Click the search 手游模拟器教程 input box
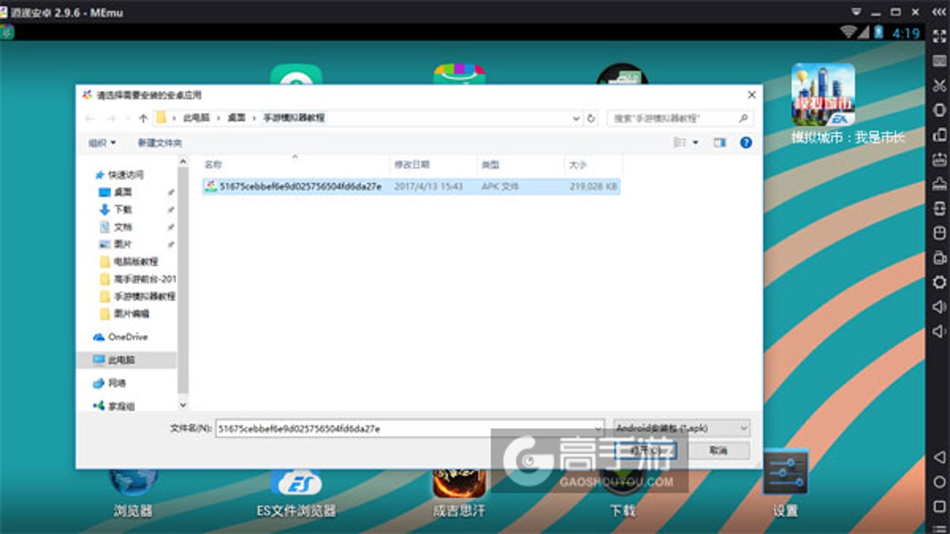Image resolution: width=950 pixels, height=534 pixels. (x=680, y=118)
